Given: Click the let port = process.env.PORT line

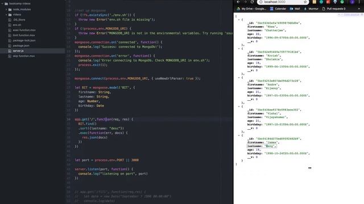Looking at the screenshot, I should (x=107, y=160).
